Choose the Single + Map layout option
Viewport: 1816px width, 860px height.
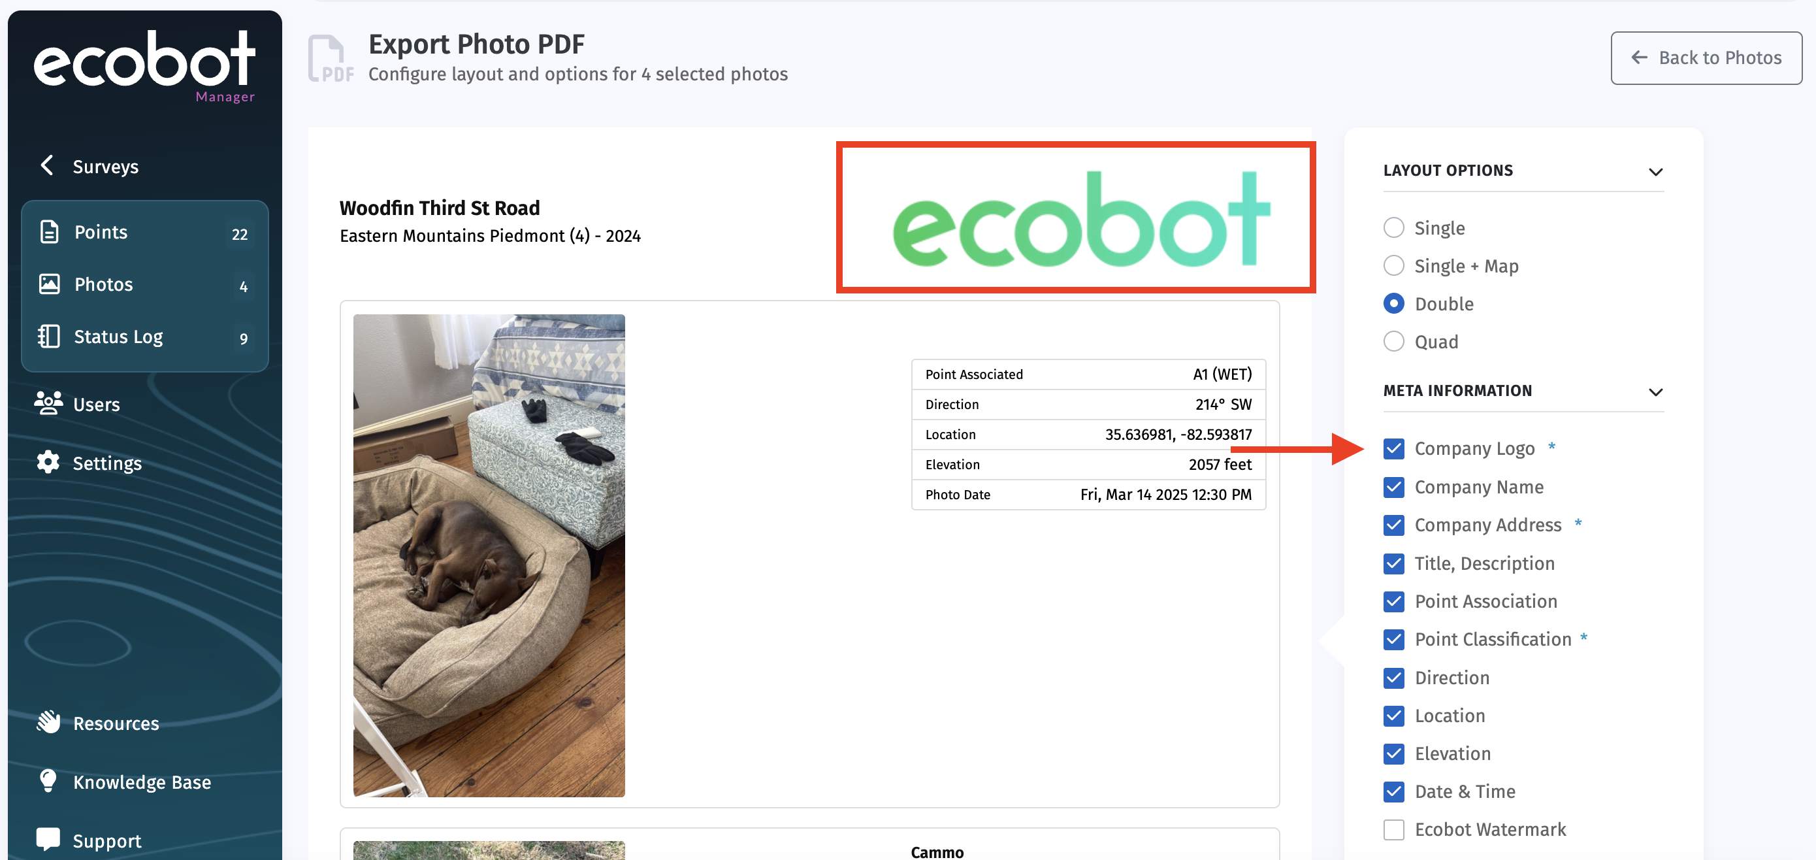(1393, 266)
